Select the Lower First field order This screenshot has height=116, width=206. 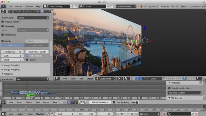coord(36,45)
